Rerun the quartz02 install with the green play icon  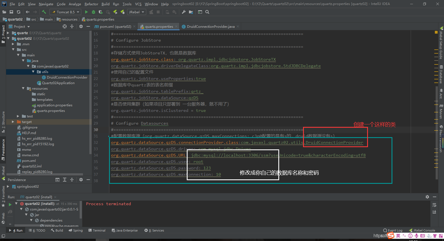coord(10,205)
